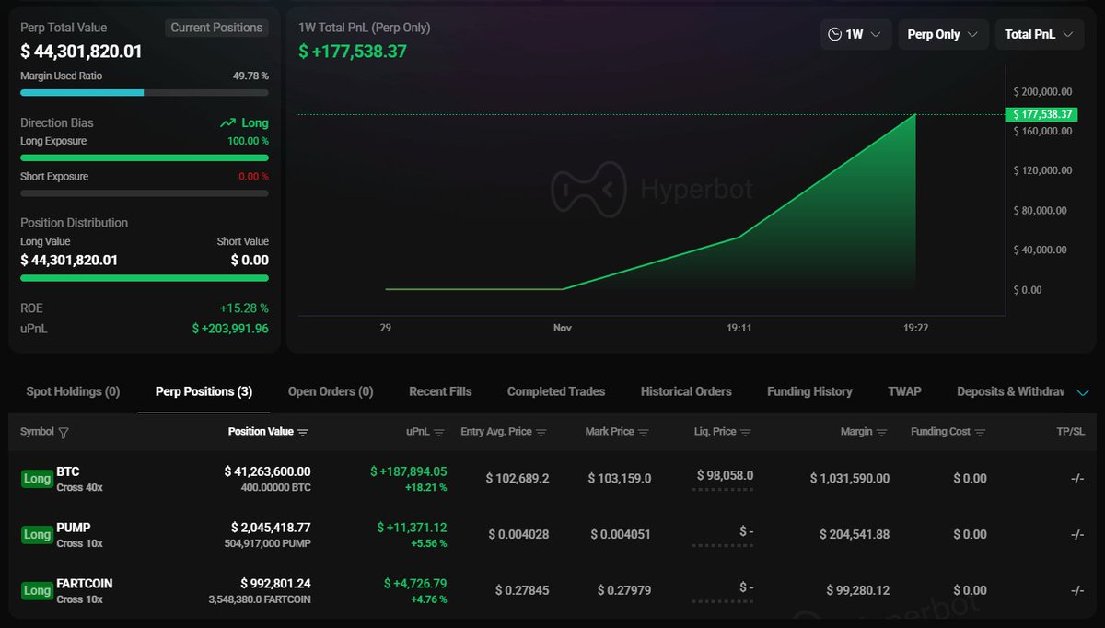Click BTC margin $1,031,590.00

(x=849, y=479)
